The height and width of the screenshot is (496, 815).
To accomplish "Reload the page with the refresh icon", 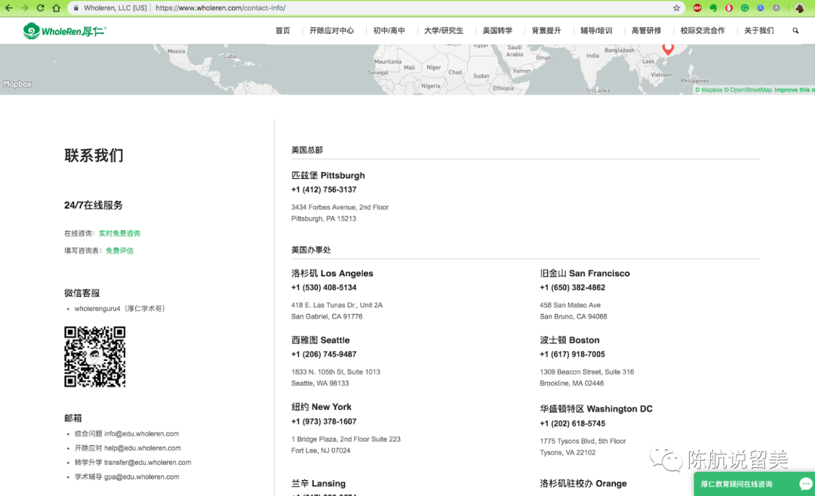I will coord(40,8).
